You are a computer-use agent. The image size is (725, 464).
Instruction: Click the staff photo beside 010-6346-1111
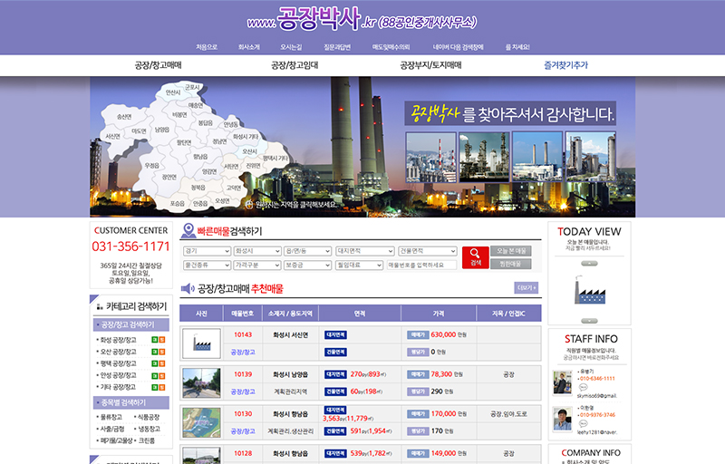coord(563,382)
